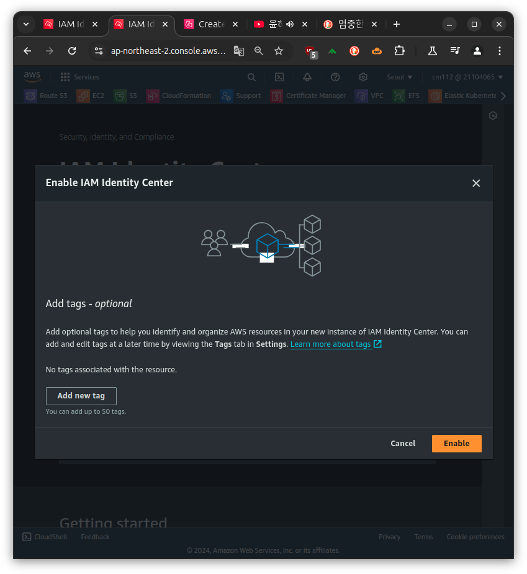Open the zoom magnifier icon
This screenshot has height=574, width=527.
click(259, 51)
